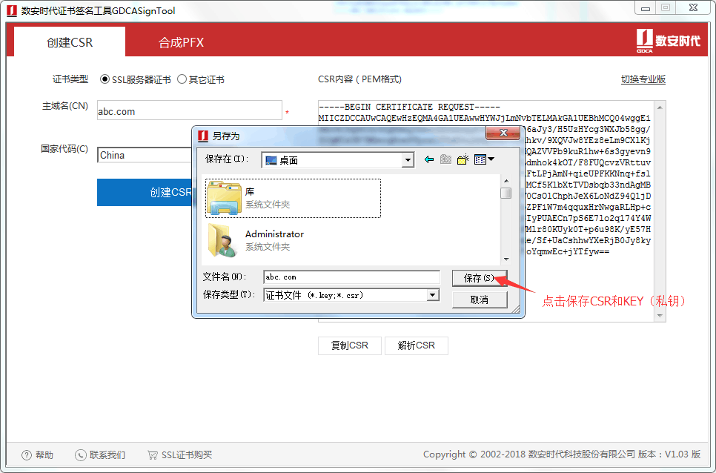This screenshot has height=473, width=716.
Task: Go up one folder level in Save dialog
Action: pyautogui.click(x=445, y=160)
